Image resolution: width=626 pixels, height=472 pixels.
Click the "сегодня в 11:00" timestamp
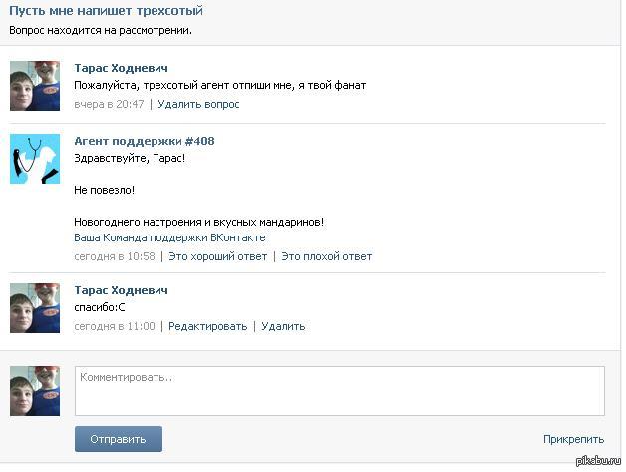point(115,326)
